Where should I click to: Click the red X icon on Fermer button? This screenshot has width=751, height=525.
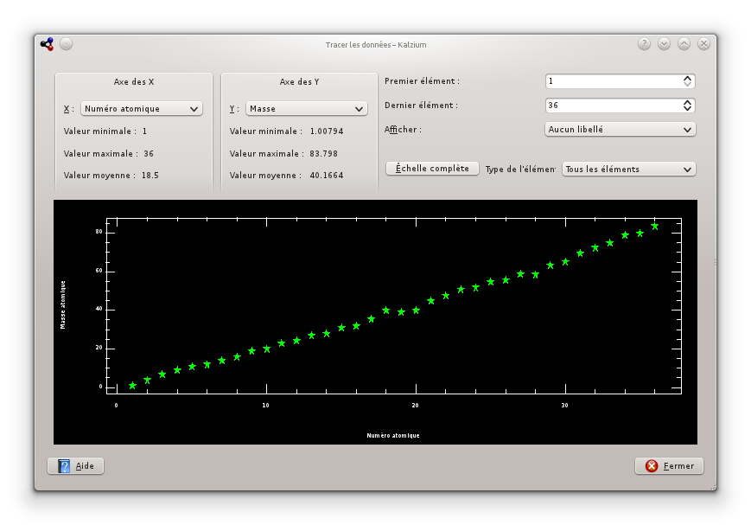pyautogui.click(x=652, y=466)
